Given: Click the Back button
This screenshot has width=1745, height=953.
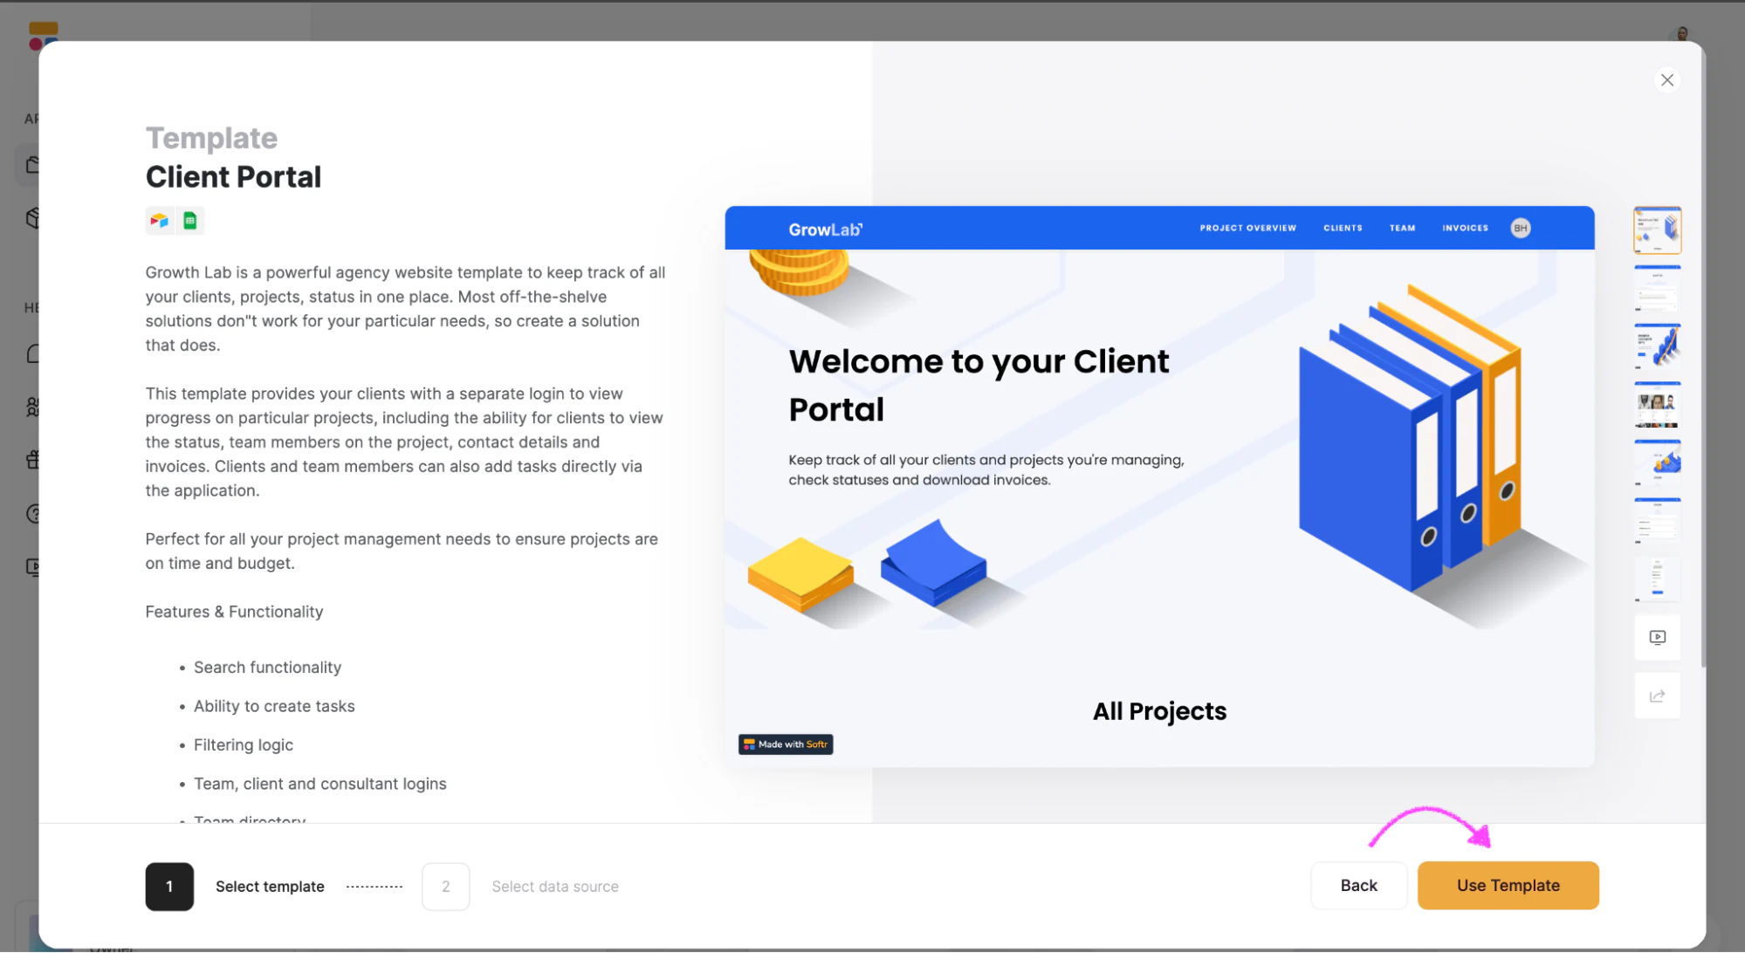Looking at the screenshot, I should pyautogui.click(x=1358, y=885).
